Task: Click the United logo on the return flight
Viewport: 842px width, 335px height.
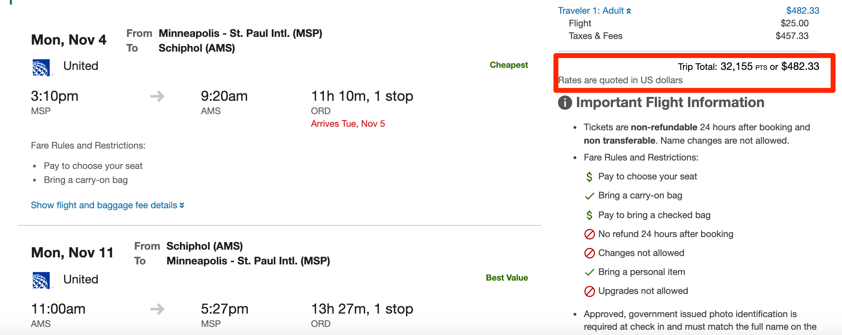Action: (x=41, y=279)
